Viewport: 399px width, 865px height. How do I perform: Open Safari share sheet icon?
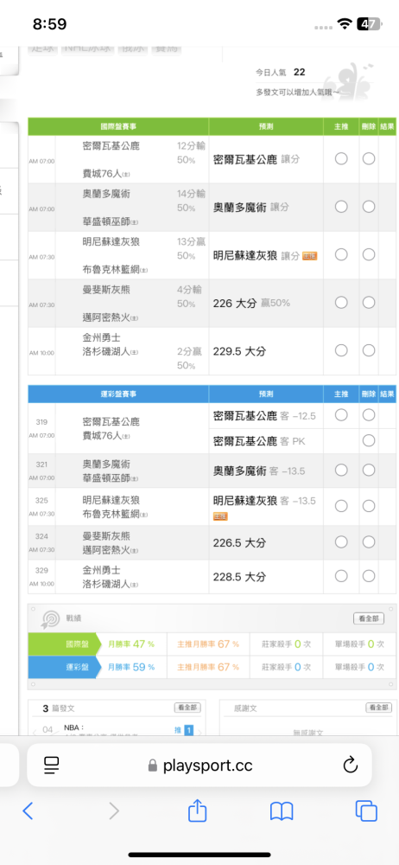pos(197,810)
